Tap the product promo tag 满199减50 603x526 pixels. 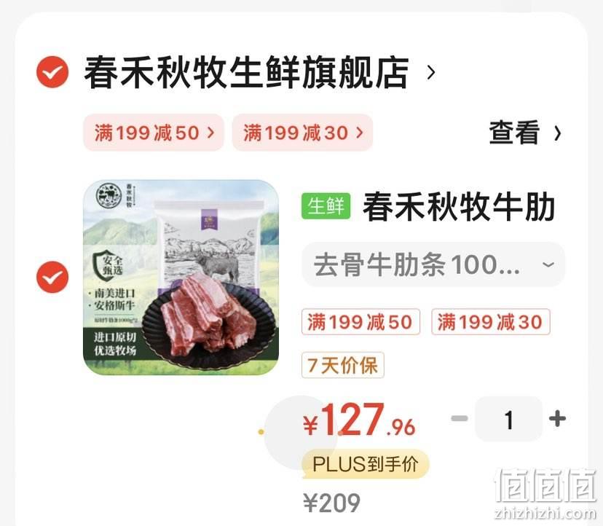360,322
